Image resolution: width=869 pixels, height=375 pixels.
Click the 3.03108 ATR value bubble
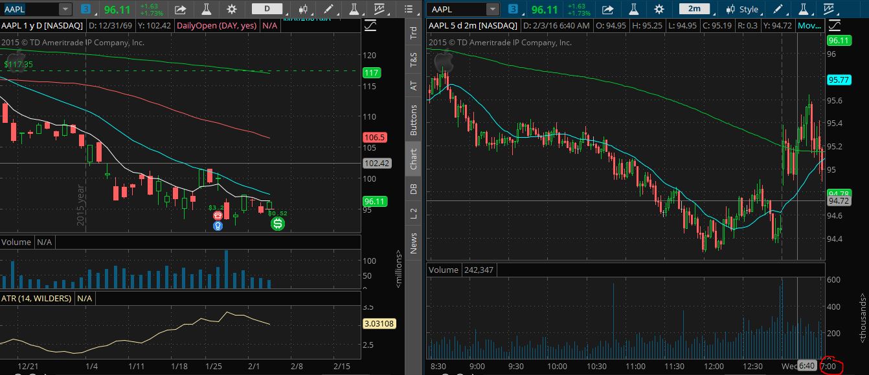click(379, 324)
